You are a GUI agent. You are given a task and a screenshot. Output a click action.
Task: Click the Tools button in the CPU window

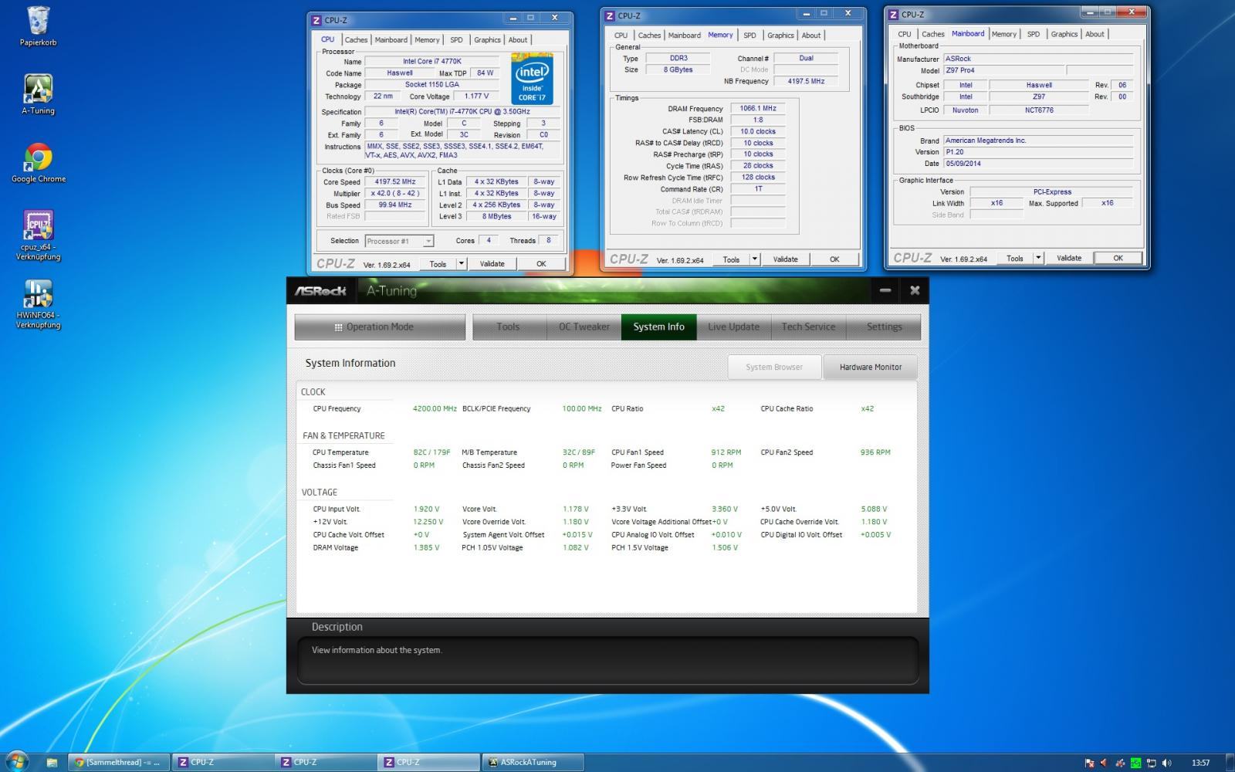click(438, 263)
